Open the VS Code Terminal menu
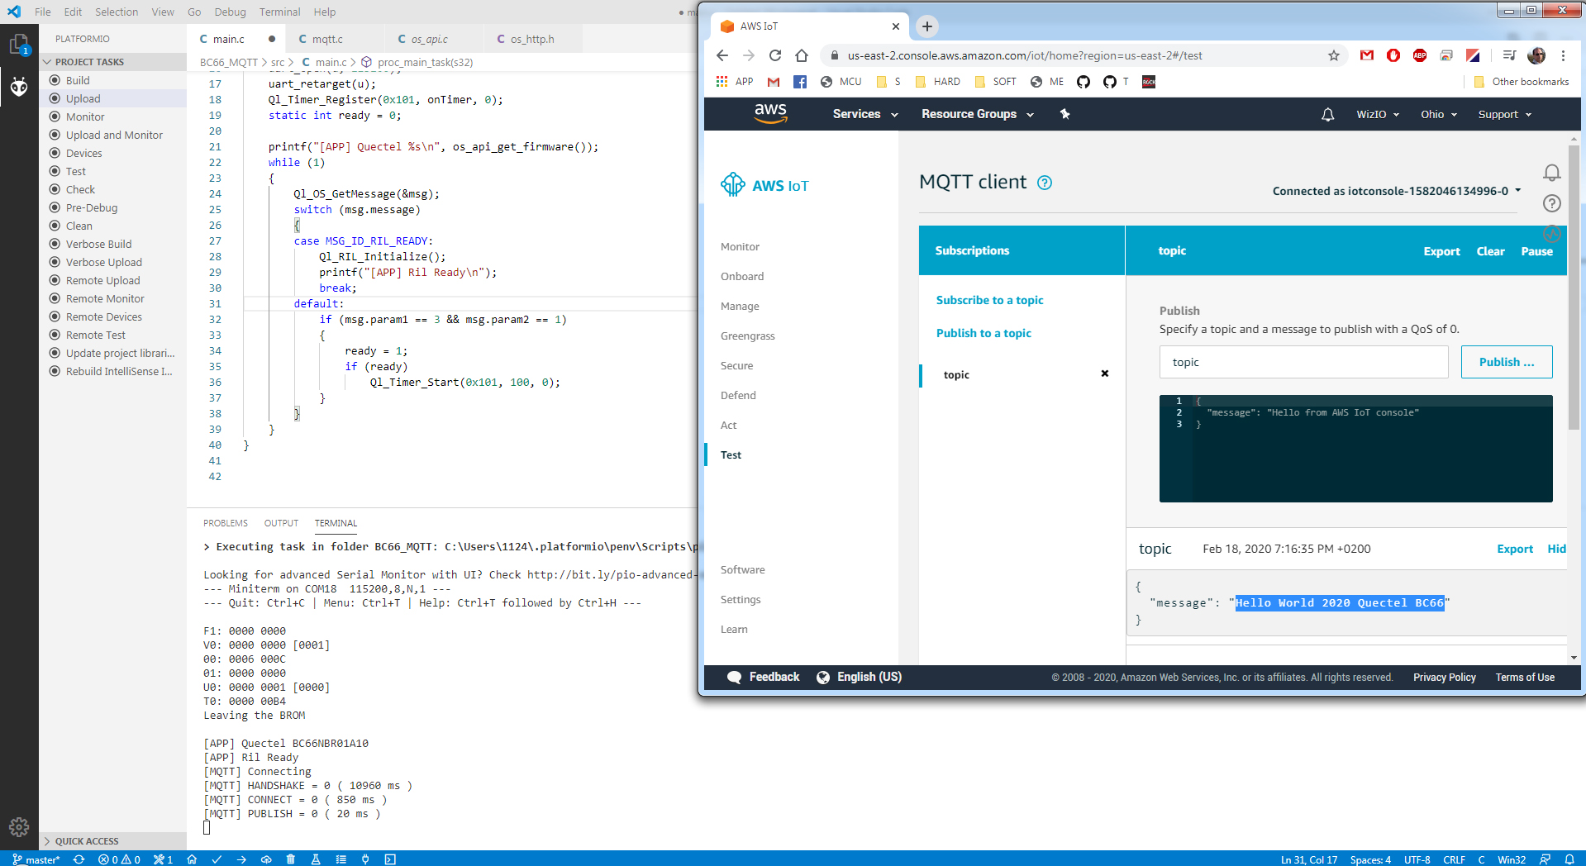The width and height of the screenshot is (1586, 866). pos(279,12)
